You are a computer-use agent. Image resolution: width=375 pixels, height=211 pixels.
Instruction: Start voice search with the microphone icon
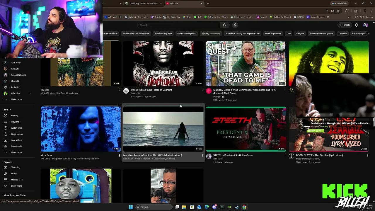pyautogui.click(x=235, y=25)
